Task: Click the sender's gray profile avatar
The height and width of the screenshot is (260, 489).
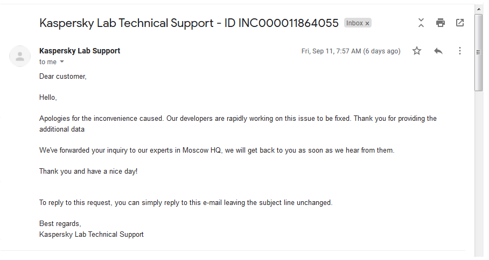Action: (x=20, y=56)
